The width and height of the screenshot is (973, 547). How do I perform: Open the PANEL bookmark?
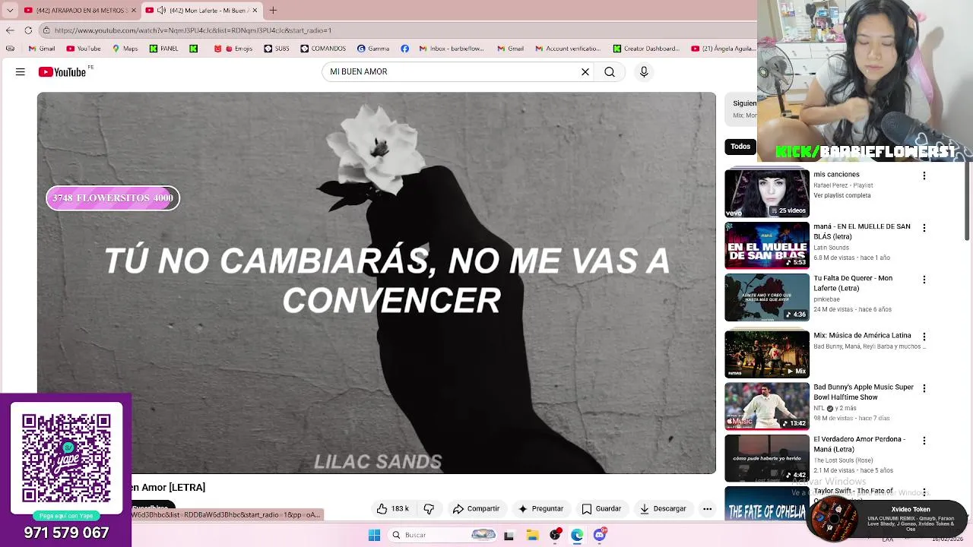[164, 49]
